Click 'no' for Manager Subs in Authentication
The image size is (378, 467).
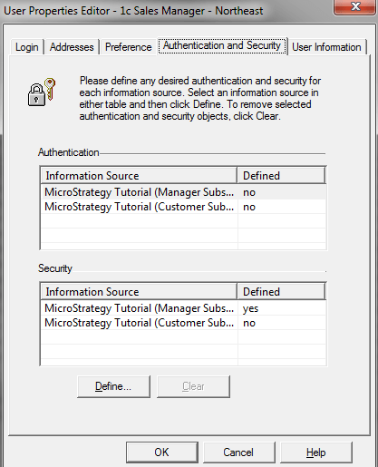pos(249,192)
